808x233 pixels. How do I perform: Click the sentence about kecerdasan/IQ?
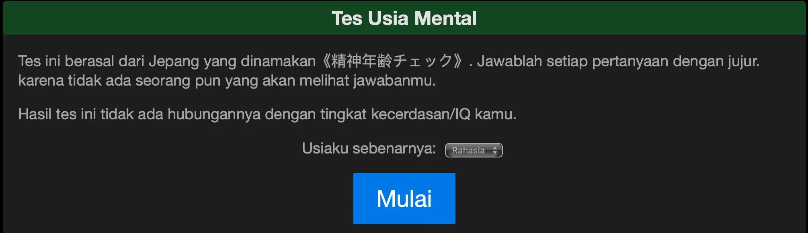coord(267,114)
